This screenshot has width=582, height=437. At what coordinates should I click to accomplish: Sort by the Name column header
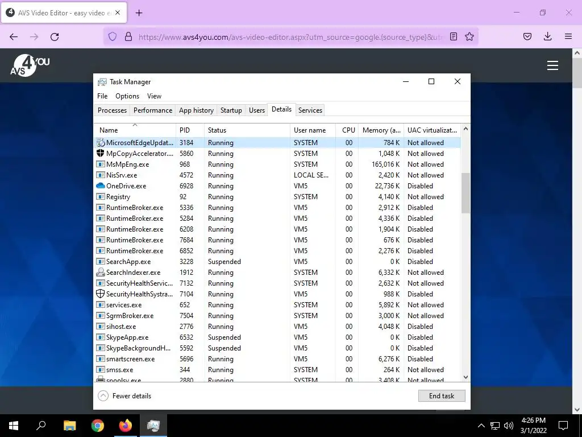pos(135,130)
